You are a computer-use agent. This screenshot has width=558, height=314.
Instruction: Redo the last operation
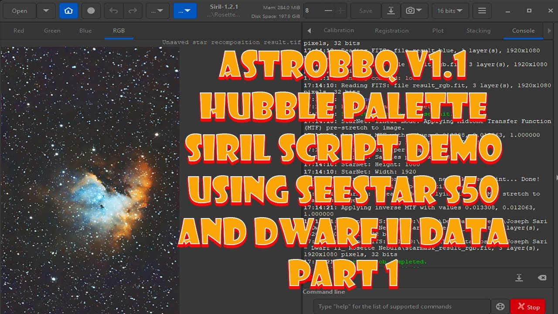133,11
